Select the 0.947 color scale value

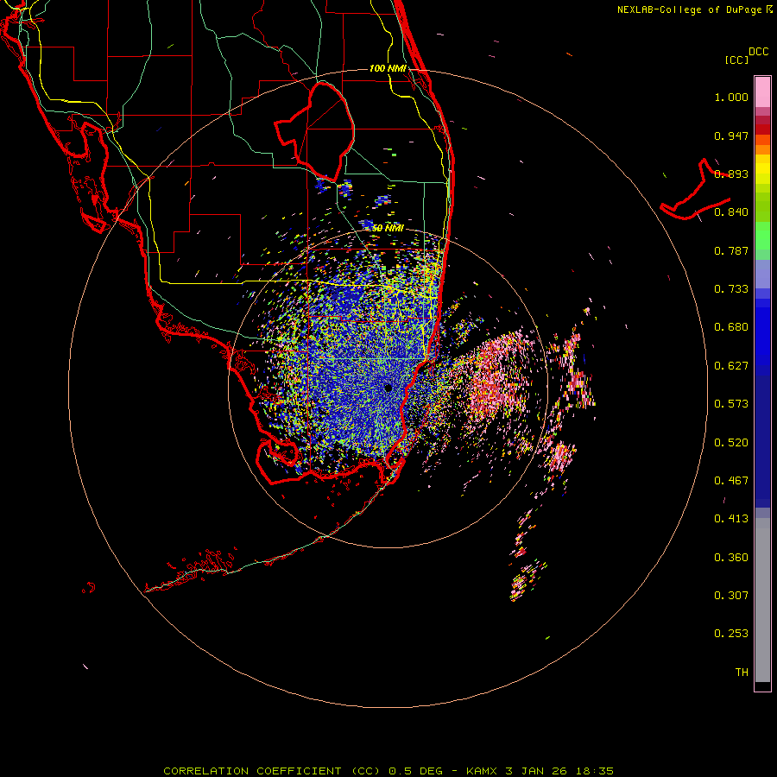pyautogui.click(x=731, y=136)
